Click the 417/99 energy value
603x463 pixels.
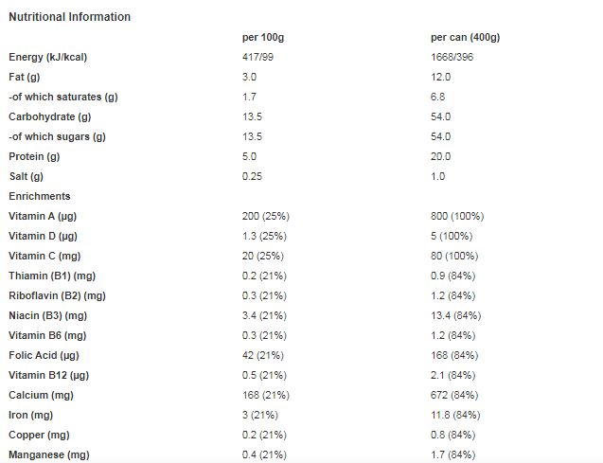257,58
